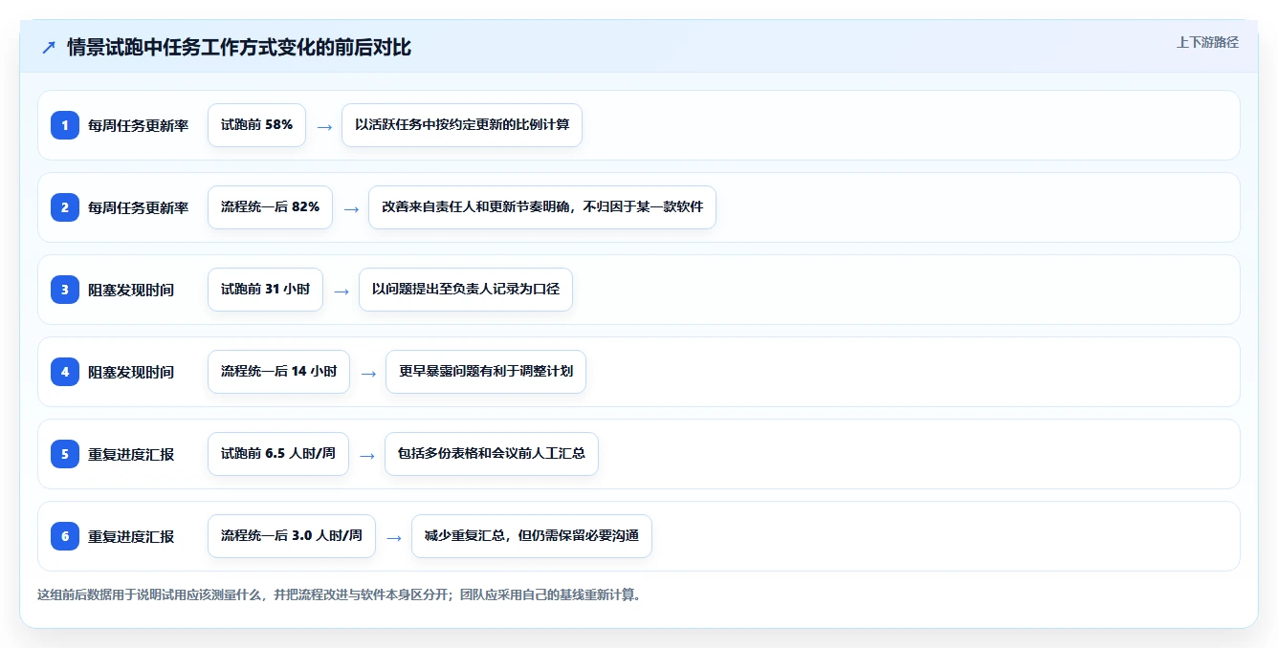Click 每周任务更新率 label in row 2
Viewport: 1278px width, 648px height.
[x=139, y=207]
